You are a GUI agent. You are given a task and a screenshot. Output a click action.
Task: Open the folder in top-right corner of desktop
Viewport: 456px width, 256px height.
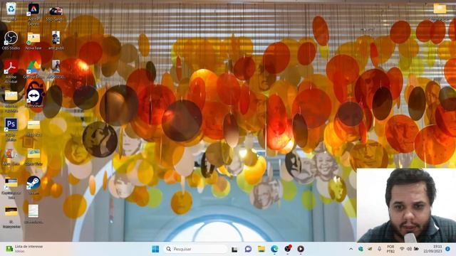click(x=440, y=9)
